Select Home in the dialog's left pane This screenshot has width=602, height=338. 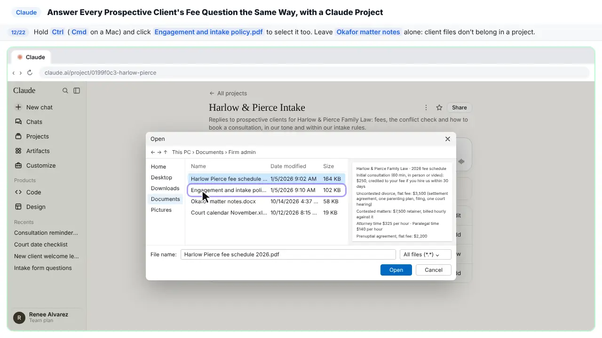pyautogui.click(x=166, y=167)
